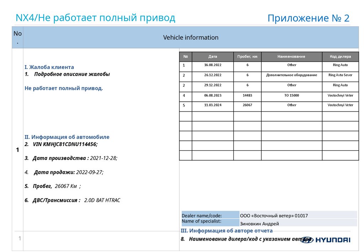Select the blue 'Не работает полный привод.' complaint text

[x=64, y=88]
